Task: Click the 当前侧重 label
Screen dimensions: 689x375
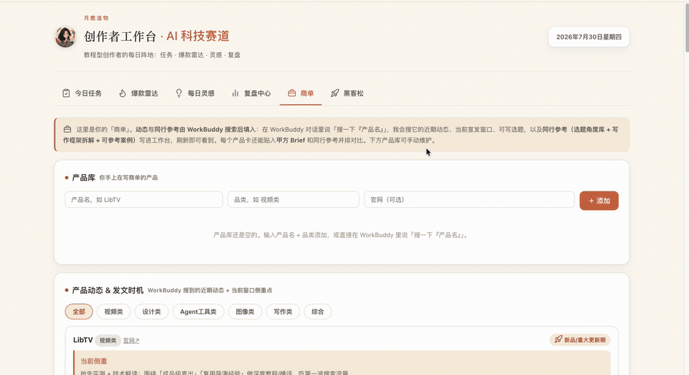Action: pyautogui.click(x=93, y=361)
